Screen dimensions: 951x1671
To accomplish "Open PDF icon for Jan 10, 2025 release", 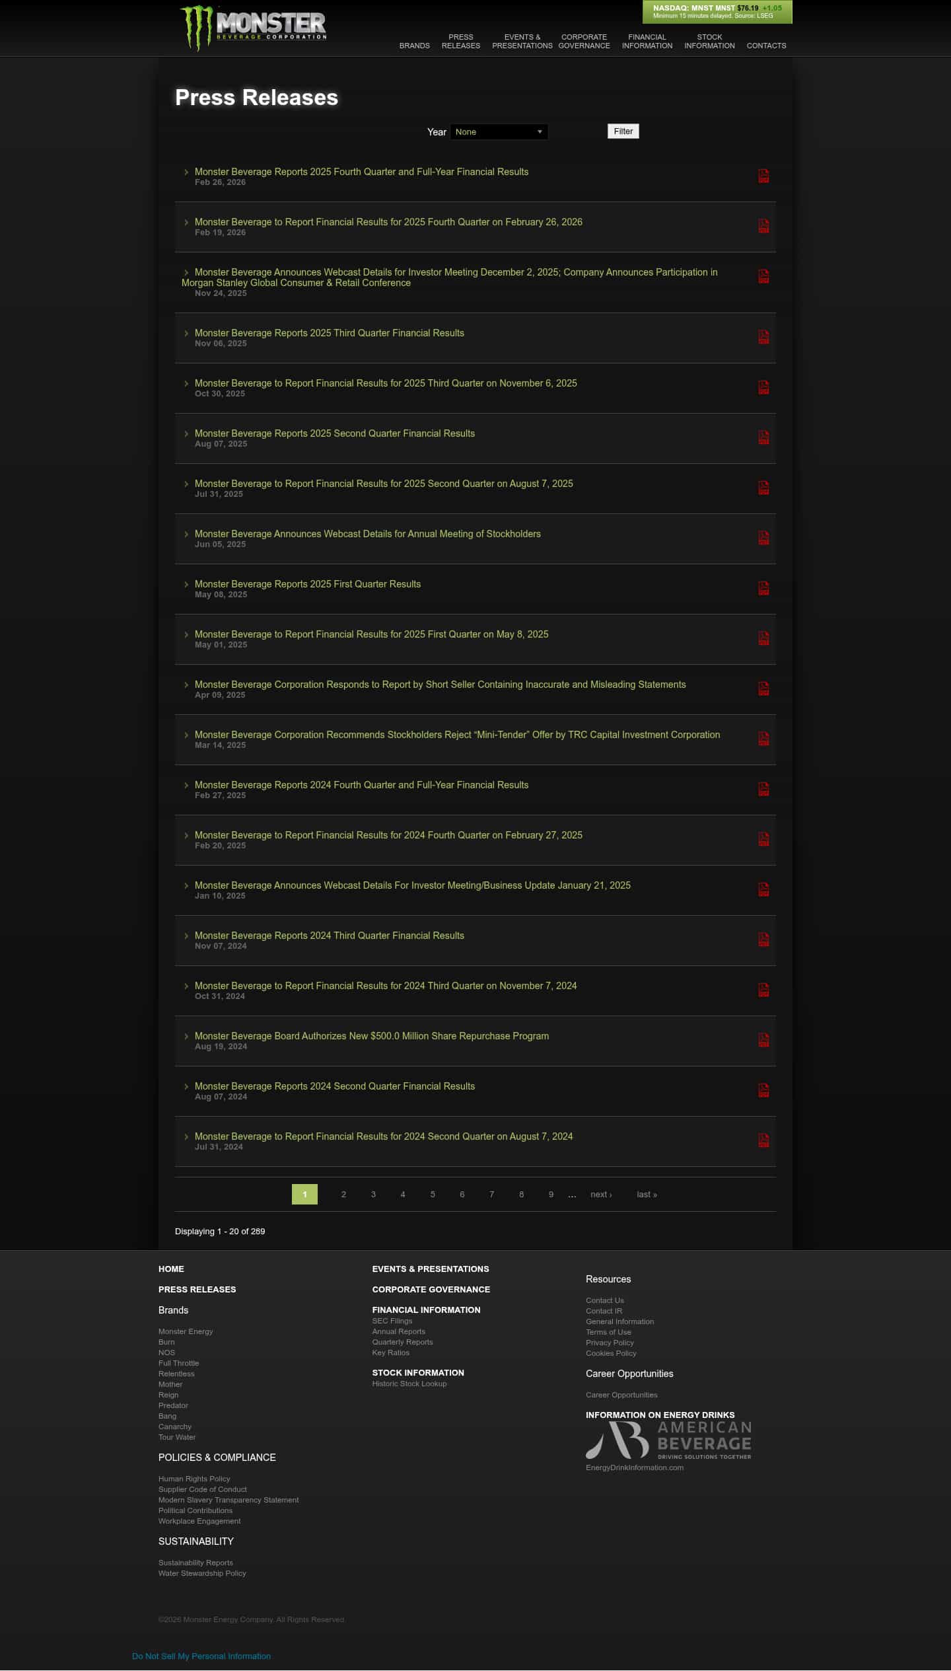I will (763, 889).
